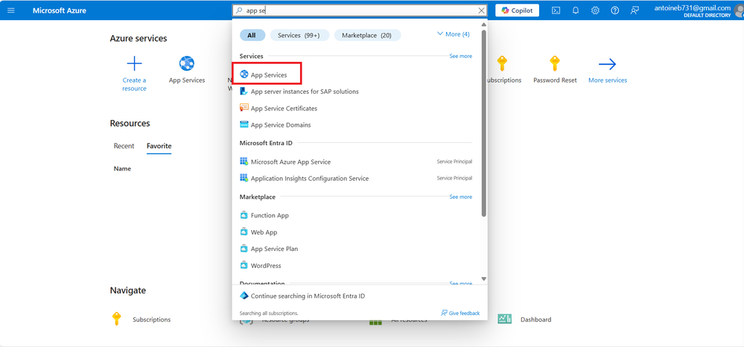Select the Marketplace (20) filter
The width and height of the screenshot is (744, 347).
(x=367, y=35)
